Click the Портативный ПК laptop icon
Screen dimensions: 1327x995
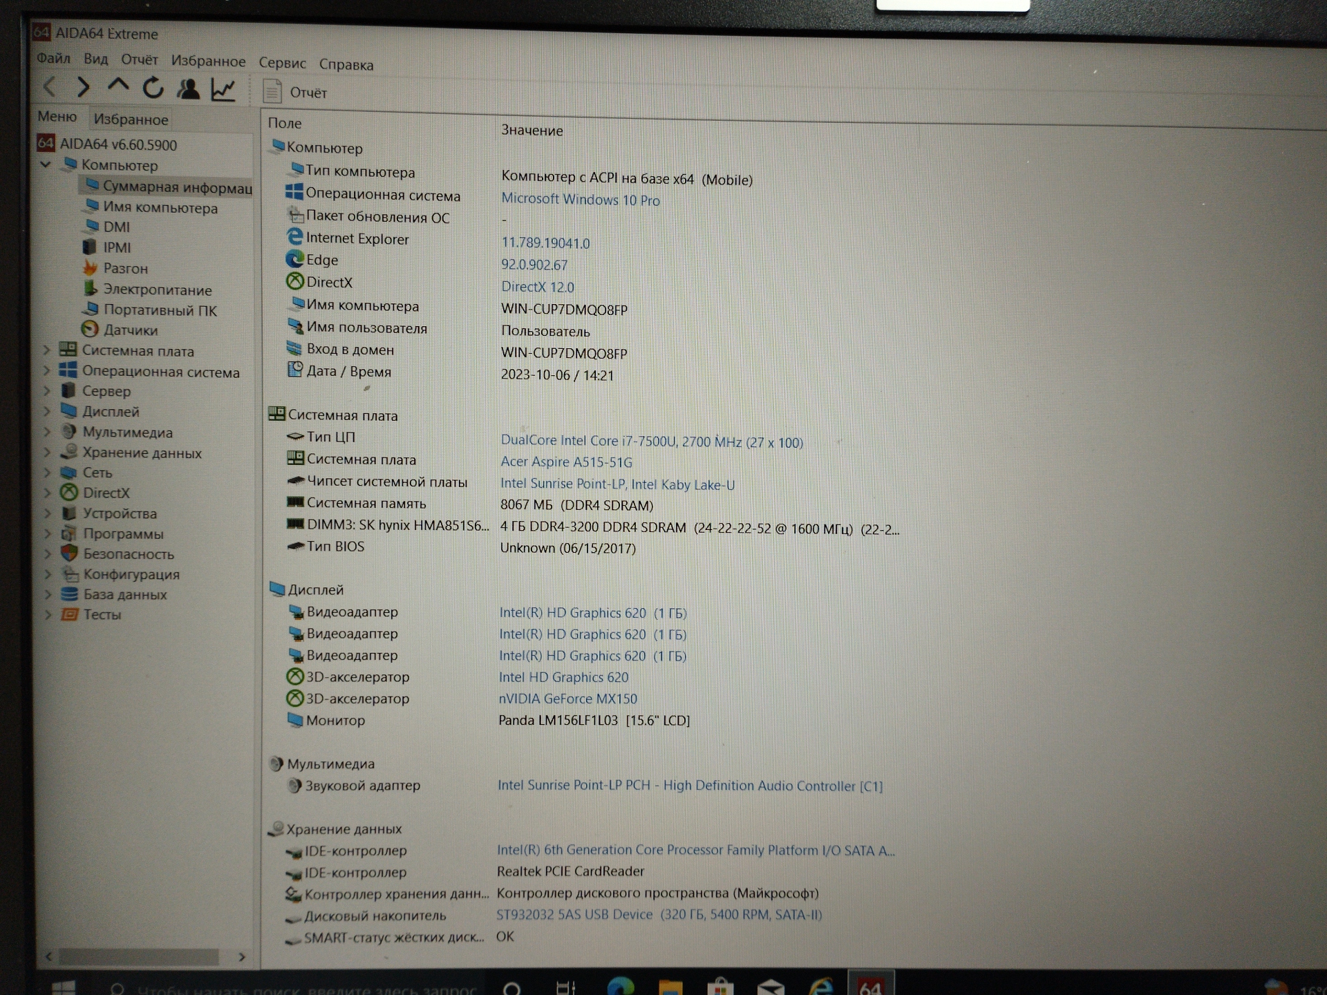91,310
